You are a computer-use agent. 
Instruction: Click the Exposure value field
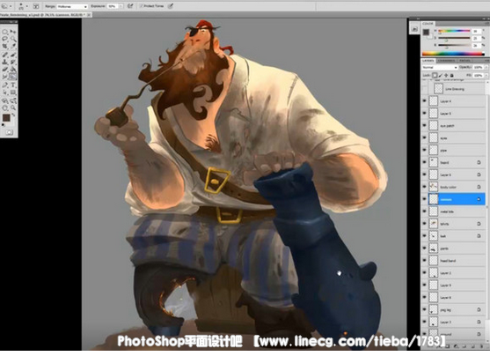113,6
